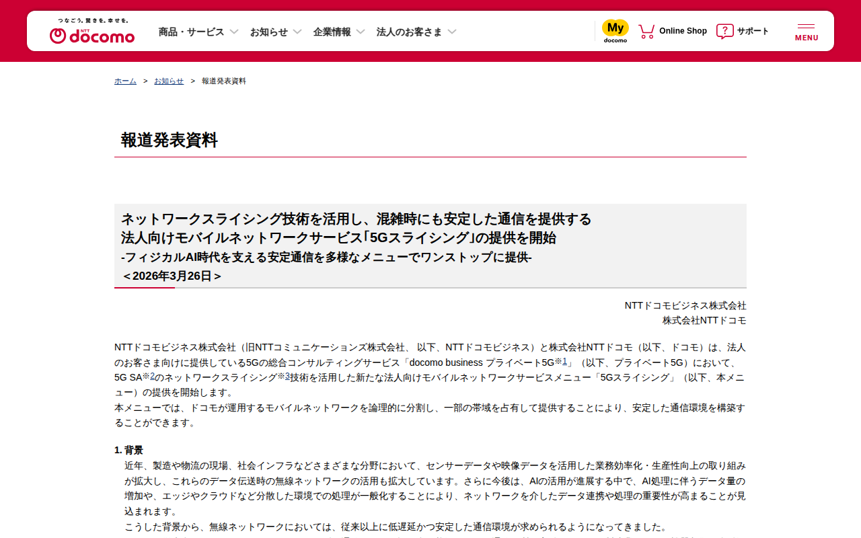Expand the お知らせ navigation chevron
The image size is (861, 538).
click(x=297, y=32)
